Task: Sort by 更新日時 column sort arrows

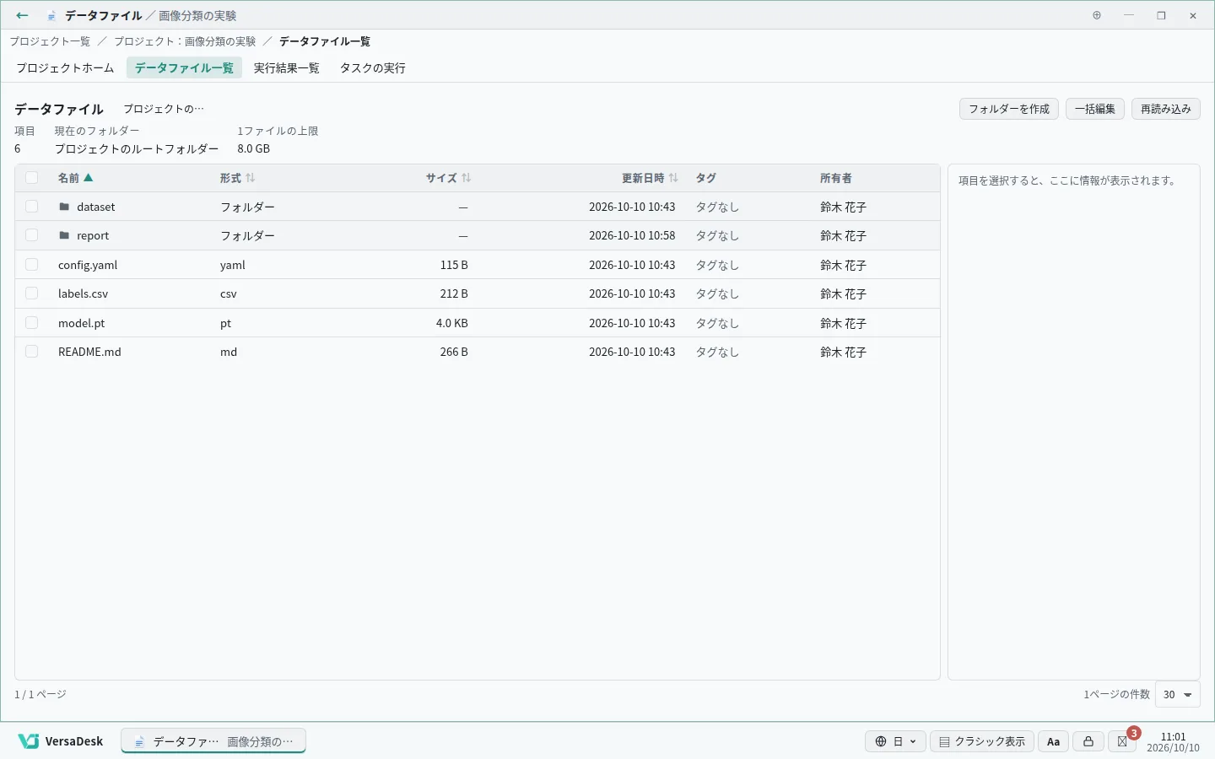Action: (x=673, y=178)
